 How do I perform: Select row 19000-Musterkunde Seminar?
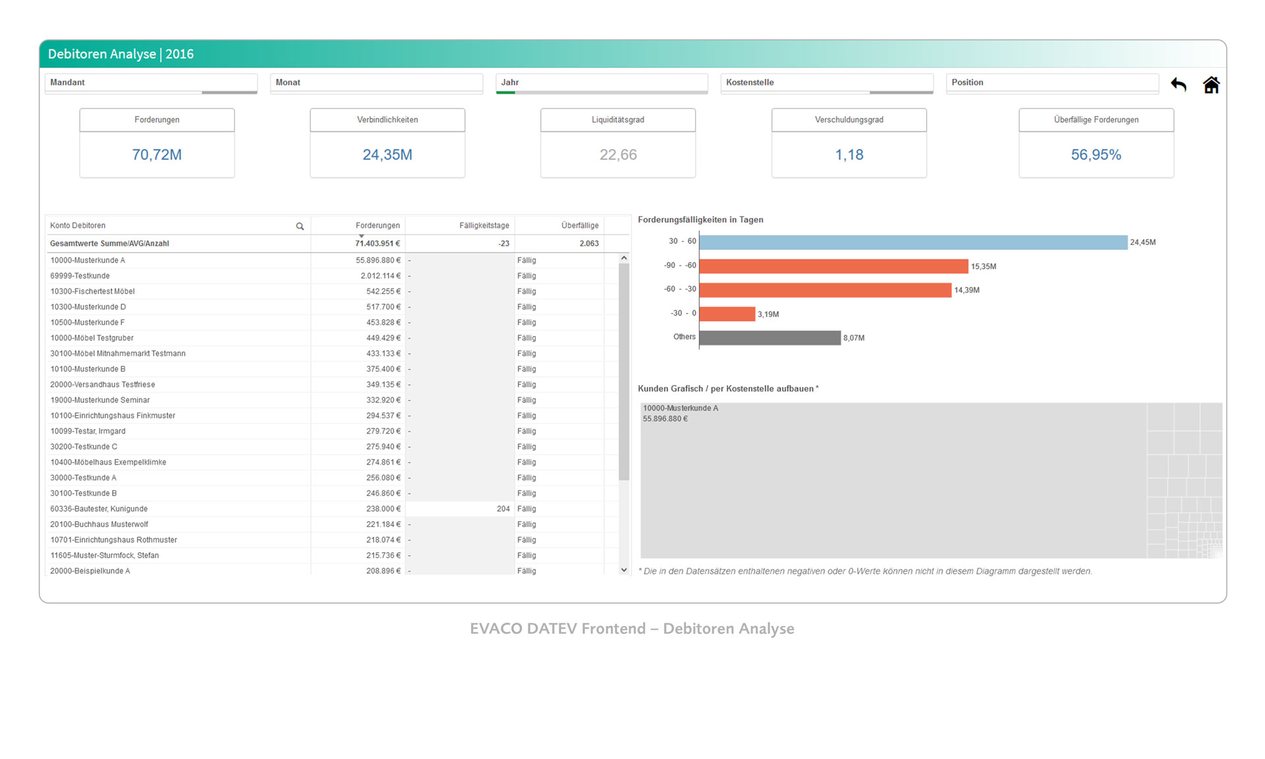coord(332,400)
